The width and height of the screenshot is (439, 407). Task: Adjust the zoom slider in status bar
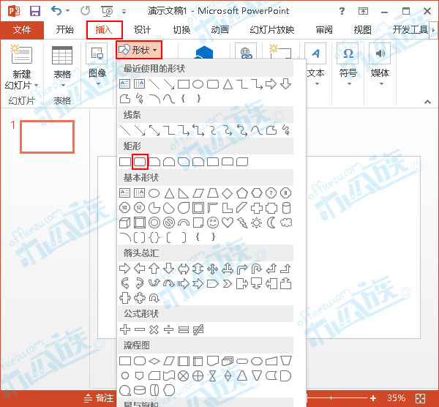(x=337, y=397)
